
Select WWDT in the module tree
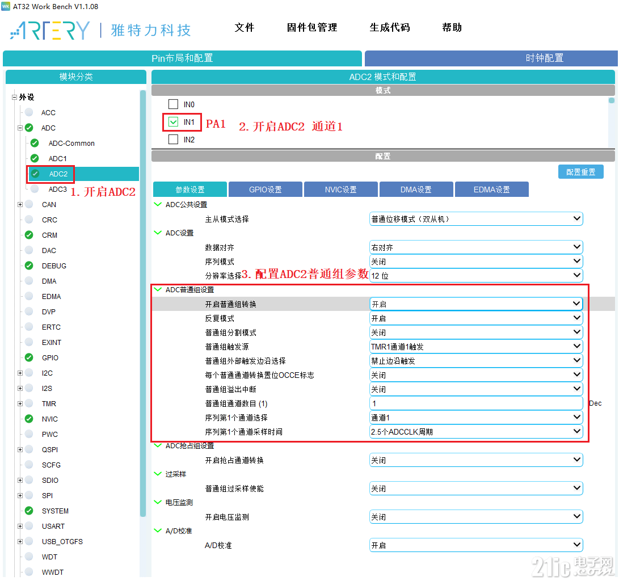pos(53,572)
